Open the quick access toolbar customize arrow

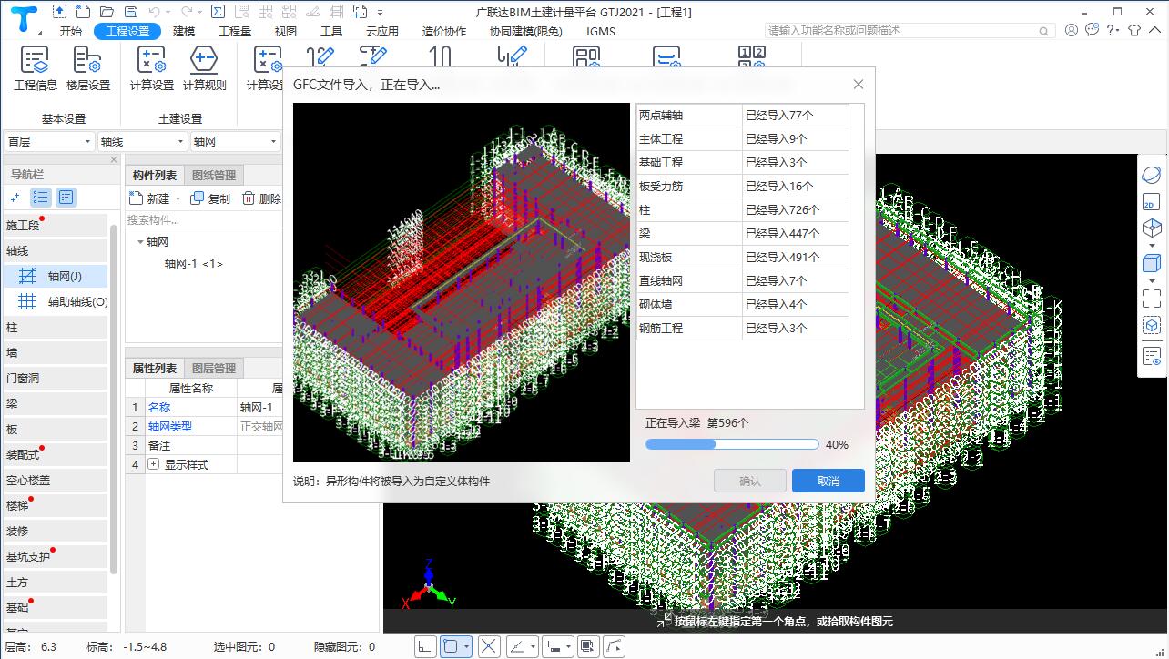380,13
